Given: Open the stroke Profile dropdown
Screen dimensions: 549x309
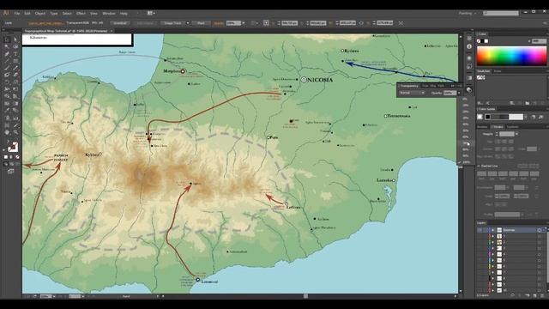Looking at the screenshot, I should pyautogui.click(x=508, y=215).
